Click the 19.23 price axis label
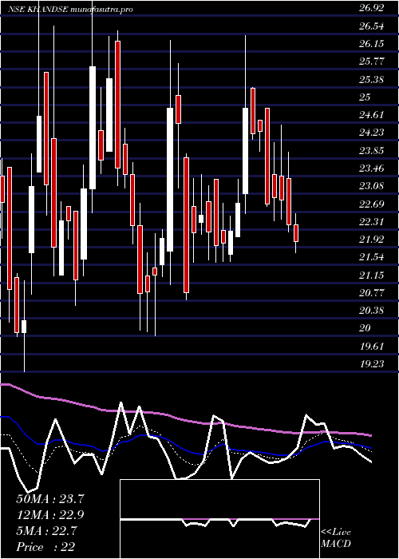 click(x=372, y=363)
